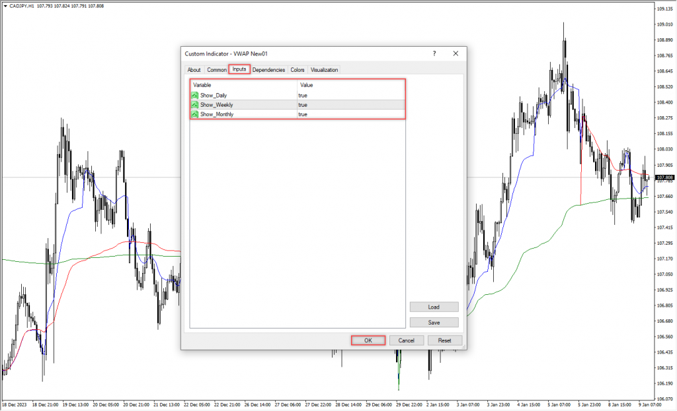
Task: Select the Inputs tab
Action: 239,69
